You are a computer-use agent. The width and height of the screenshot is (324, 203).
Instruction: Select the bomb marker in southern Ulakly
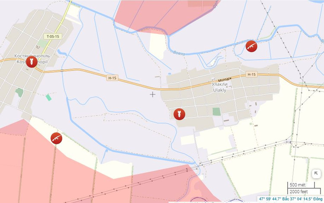coord(179,114)
